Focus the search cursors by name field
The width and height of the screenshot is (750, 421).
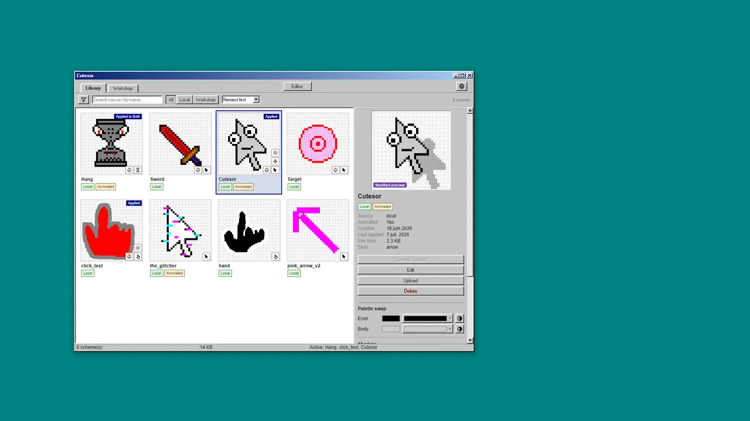[x=127, y=100]
